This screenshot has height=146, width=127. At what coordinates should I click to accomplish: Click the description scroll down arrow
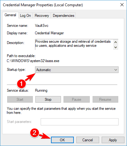point(115,47)
